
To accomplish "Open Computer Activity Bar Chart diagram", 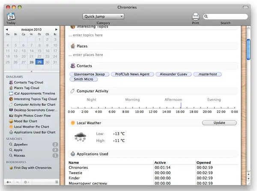I will pyautogui.click(x=35, y=104).
